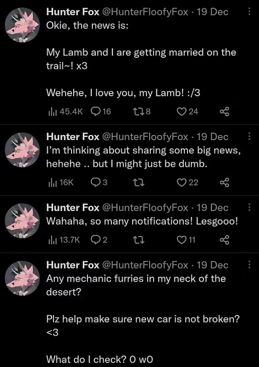Open more options on "notifications" tweet
Screen dimensions: 259x367
[250, 207]
